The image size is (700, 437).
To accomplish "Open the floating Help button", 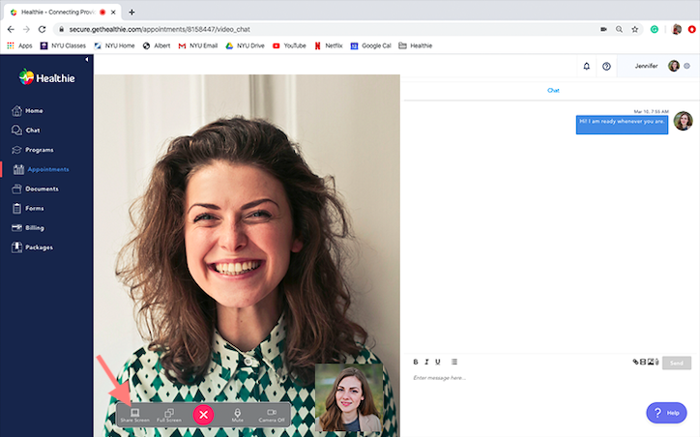I will (x=666, y=413).
